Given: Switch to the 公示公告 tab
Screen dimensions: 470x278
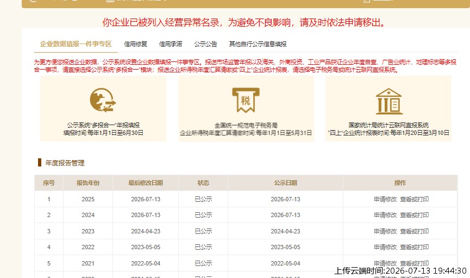Looking at the screenshot, I should pos(205,44).
